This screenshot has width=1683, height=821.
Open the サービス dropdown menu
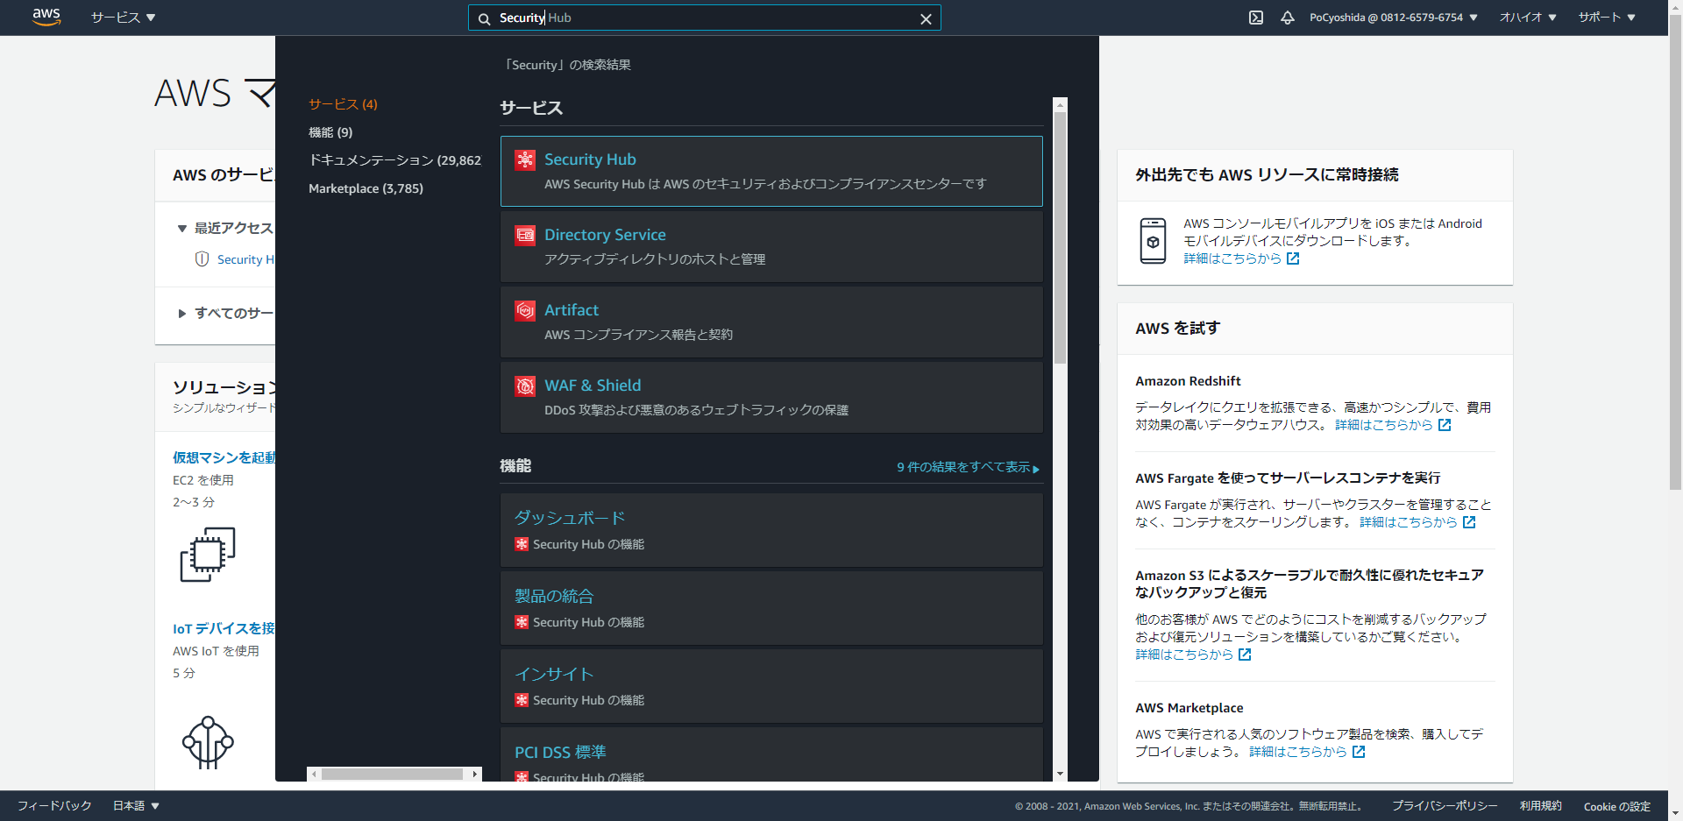(x=123, y=18)
